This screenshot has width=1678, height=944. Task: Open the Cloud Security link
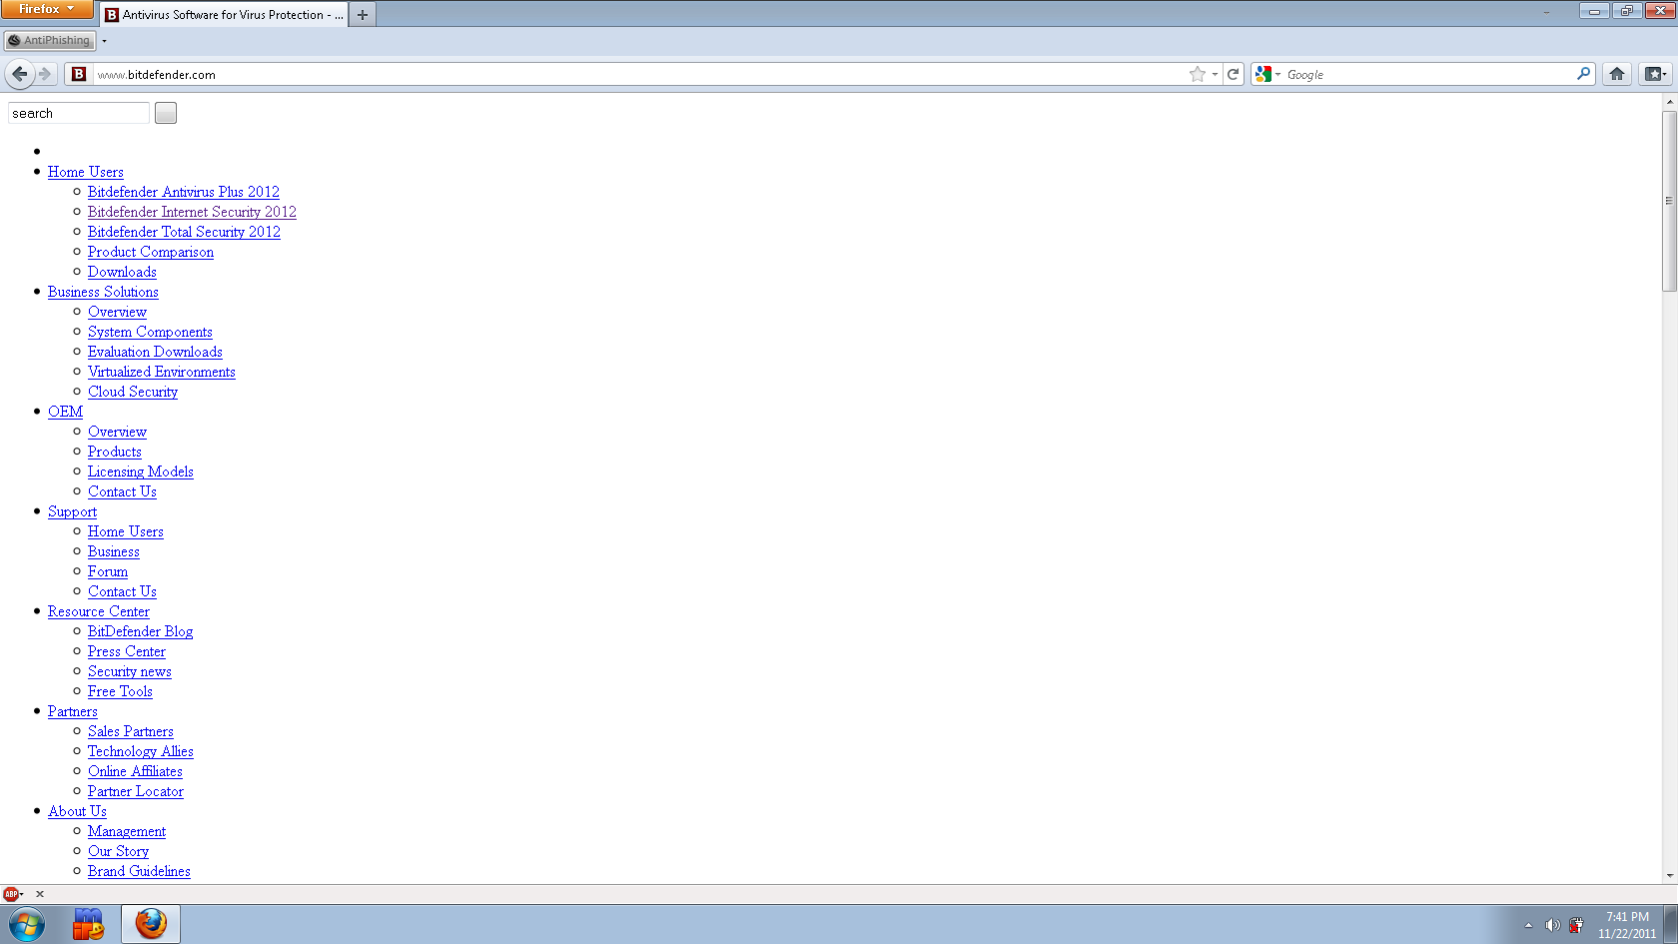tap(133, 392)
